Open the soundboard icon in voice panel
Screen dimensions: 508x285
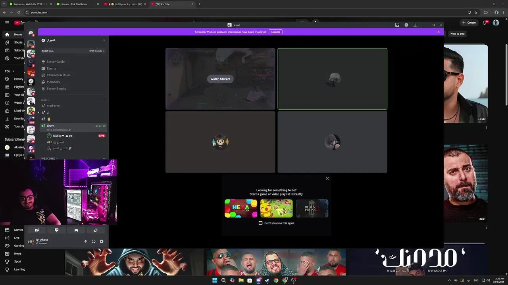pyautogui.click(x=96, y=230)
